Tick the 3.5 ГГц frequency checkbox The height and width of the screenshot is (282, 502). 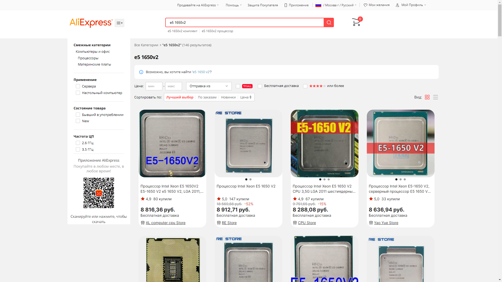(78, 149)
